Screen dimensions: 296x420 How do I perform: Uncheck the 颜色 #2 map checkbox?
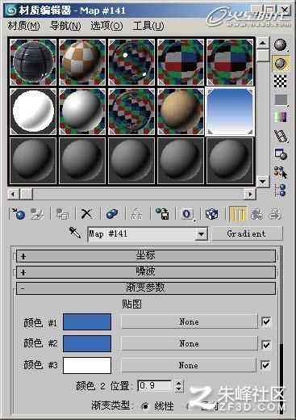(x=266, y=345)
